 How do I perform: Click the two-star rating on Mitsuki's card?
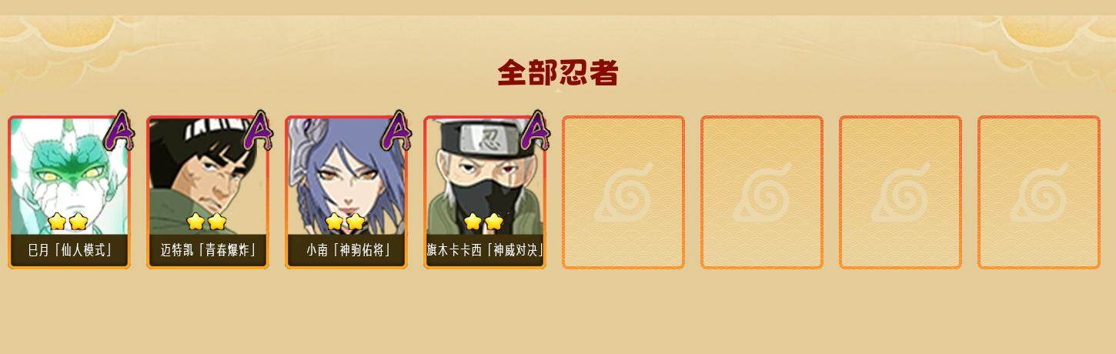coord(68,222)
